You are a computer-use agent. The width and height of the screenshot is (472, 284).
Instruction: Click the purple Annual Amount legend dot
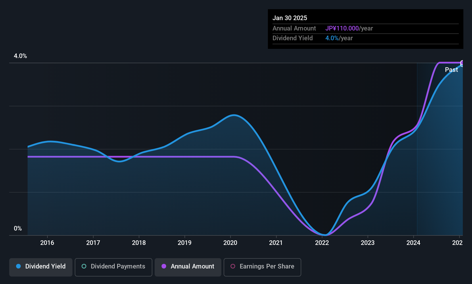164,266
